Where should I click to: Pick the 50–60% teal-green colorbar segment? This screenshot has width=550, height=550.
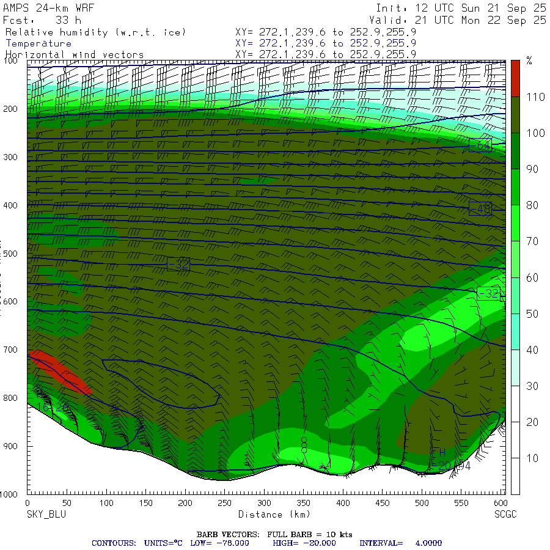515,295
